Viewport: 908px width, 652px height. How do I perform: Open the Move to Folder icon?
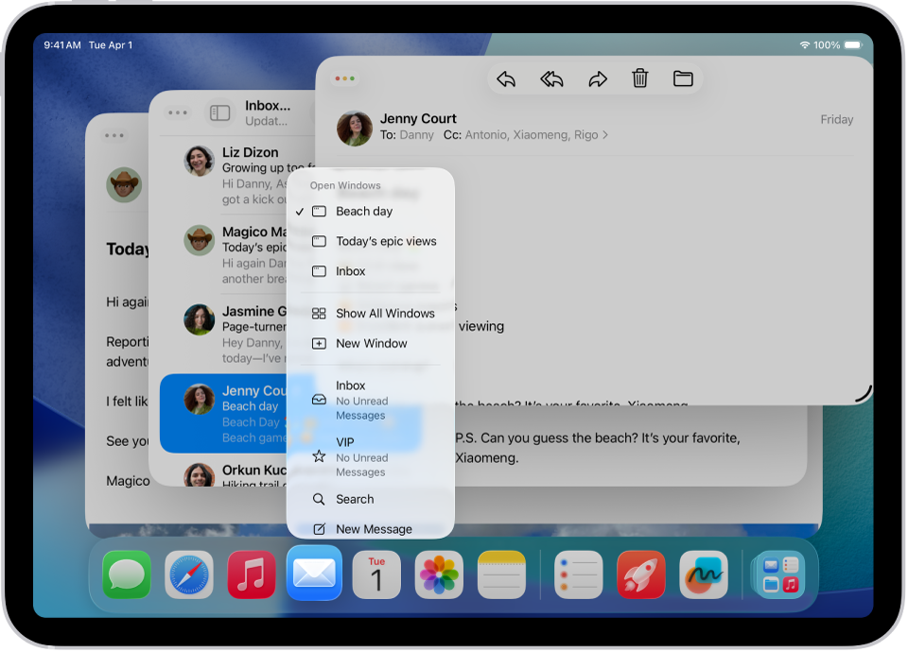683,78
